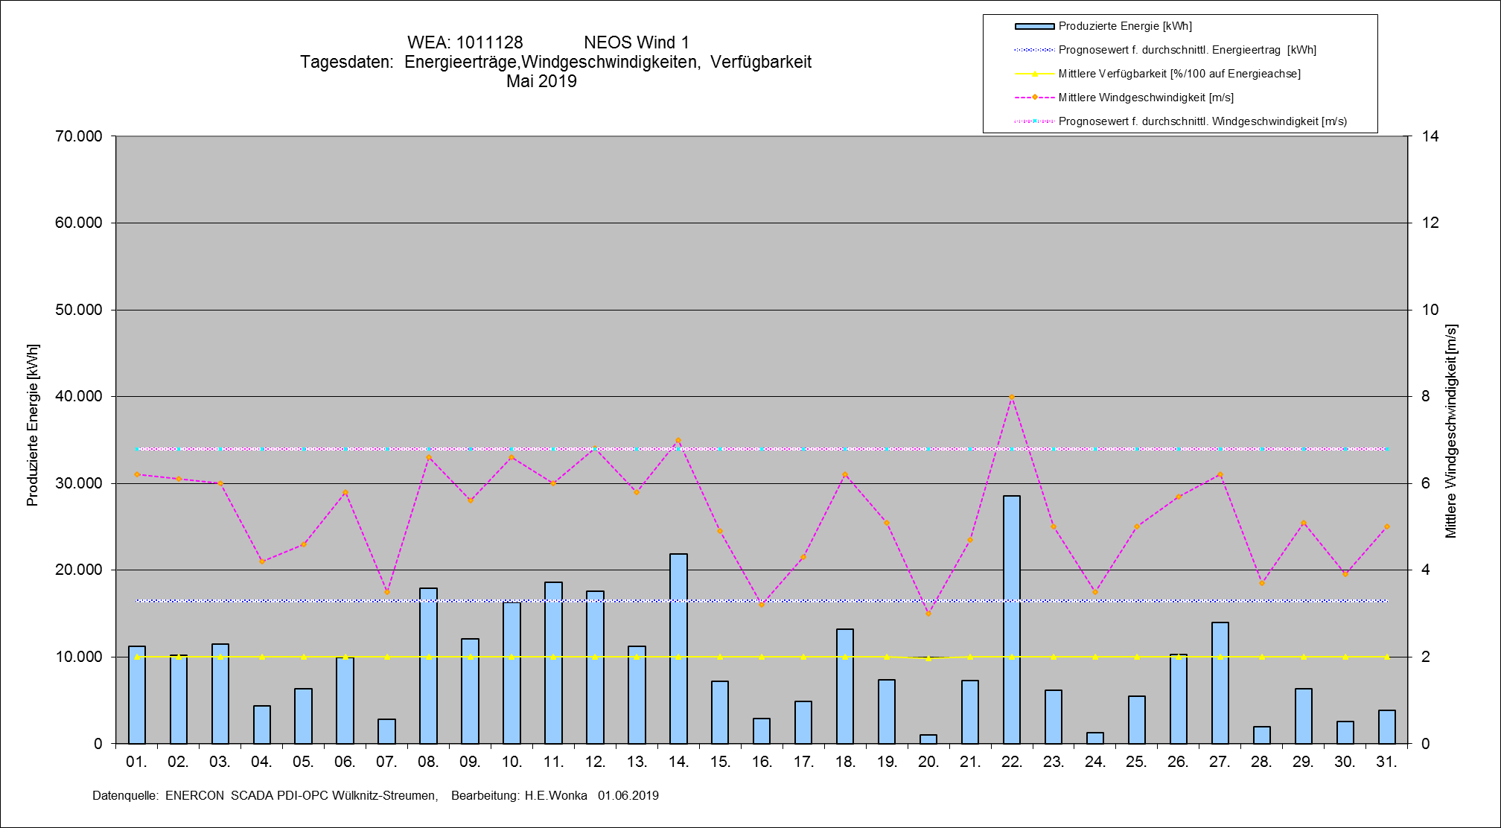This screenshot has width=1501, height=828.
Task: Click the chart title WEA: 1011128
Action: (x=465, y=42)
